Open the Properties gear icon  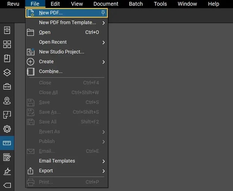[7, 129]
